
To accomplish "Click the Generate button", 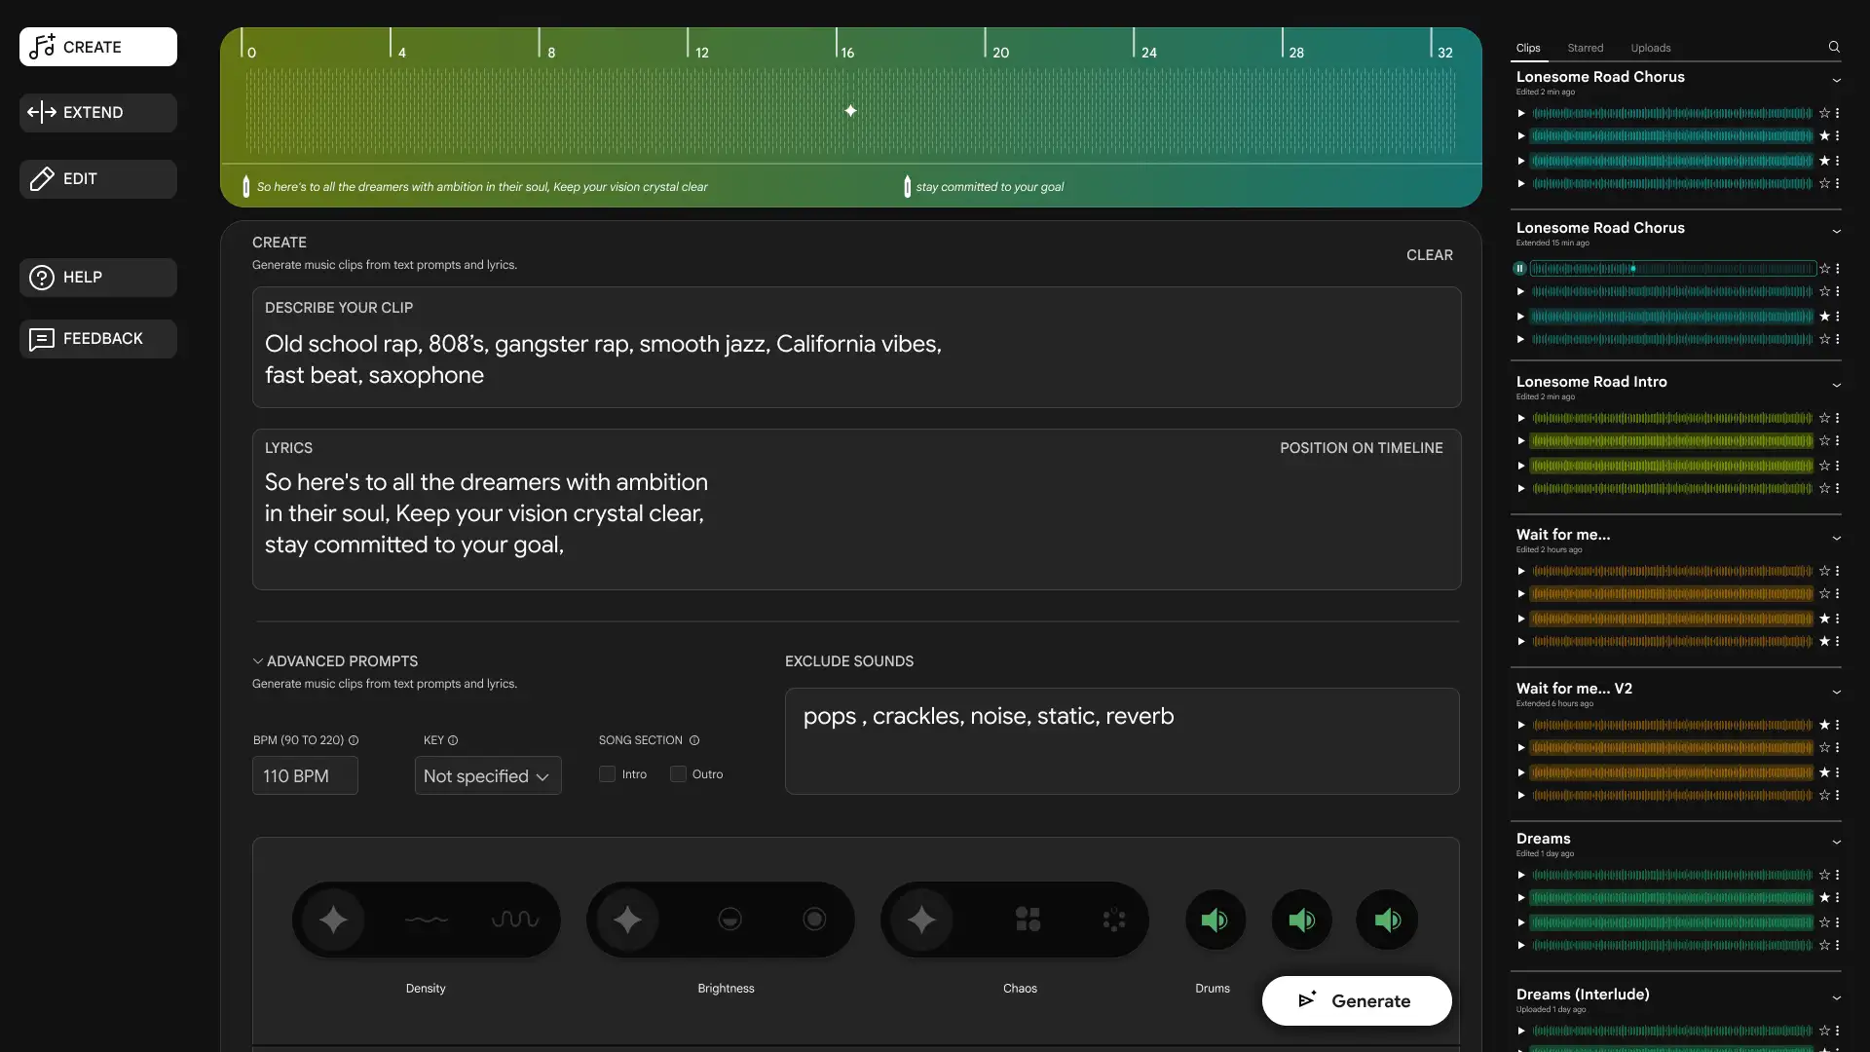I will 1357,1001.
